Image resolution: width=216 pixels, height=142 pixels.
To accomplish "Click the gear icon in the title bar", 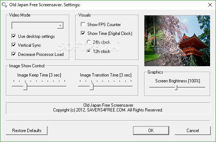I will pyautogui.click(x=4, y=5).
